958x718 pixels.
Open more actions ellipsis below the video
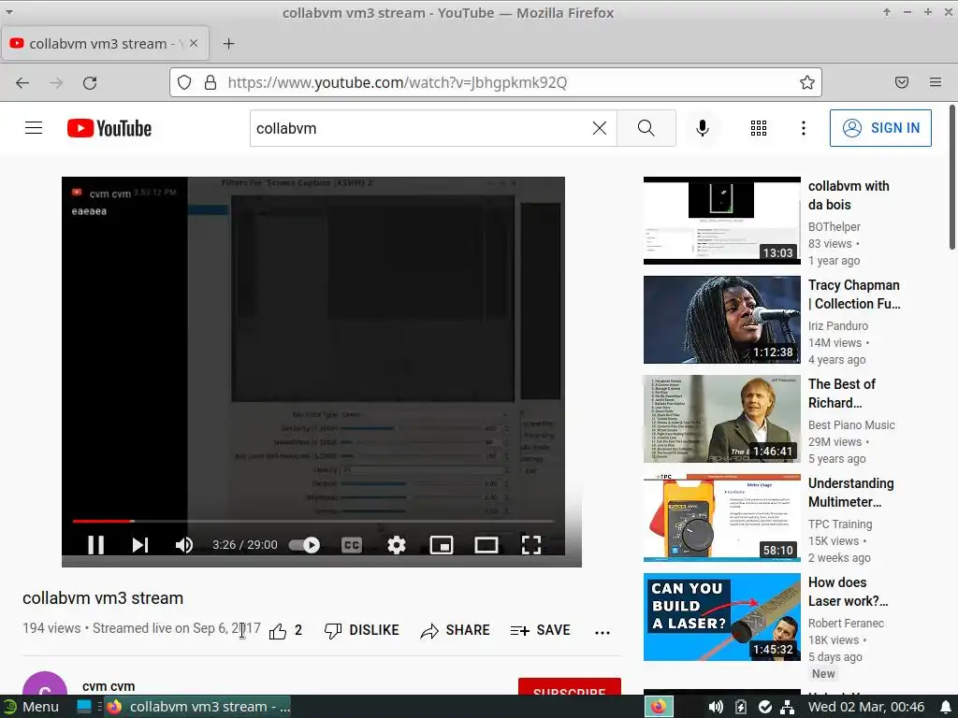(x=602, y=633)
